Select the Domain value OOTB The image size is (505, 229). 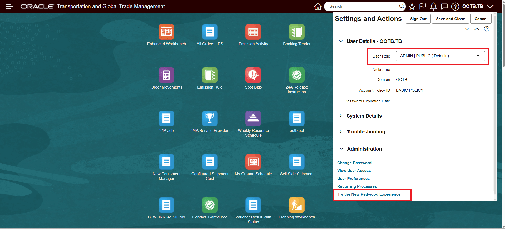tap(401, 80)
